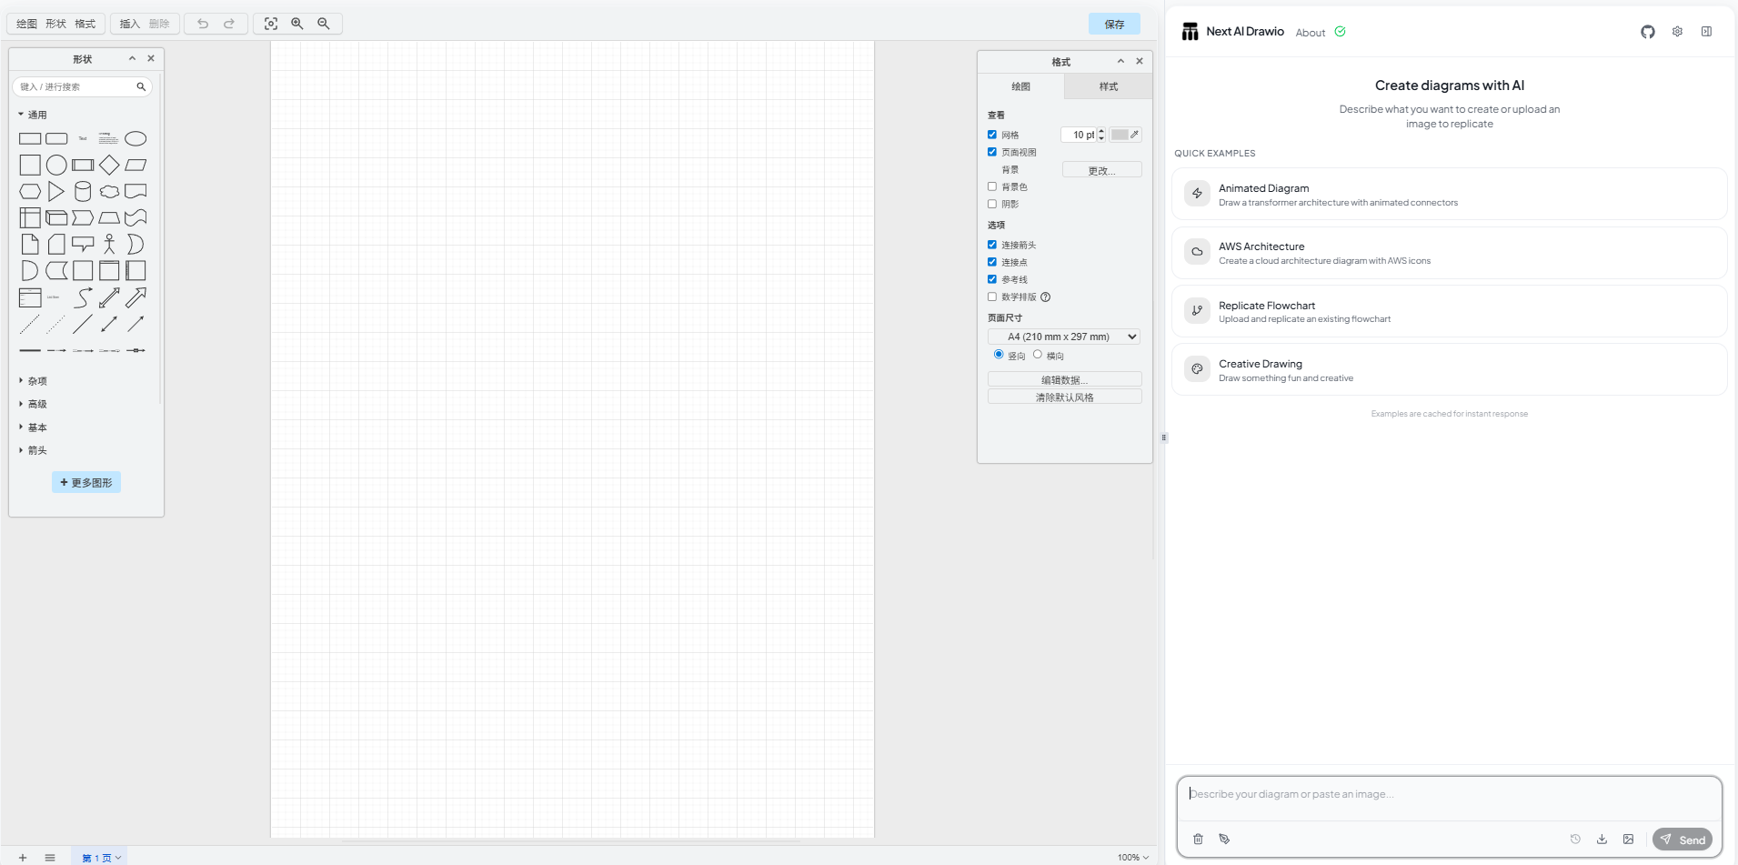Zoom out using the magnifier minus icon

pyautogui.click(x=324, y=24)
